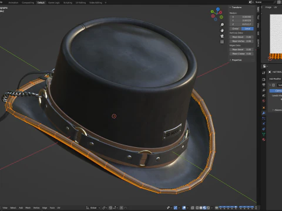Open the Output properties tab
The image size is (282, 211).
click(264, 85)
